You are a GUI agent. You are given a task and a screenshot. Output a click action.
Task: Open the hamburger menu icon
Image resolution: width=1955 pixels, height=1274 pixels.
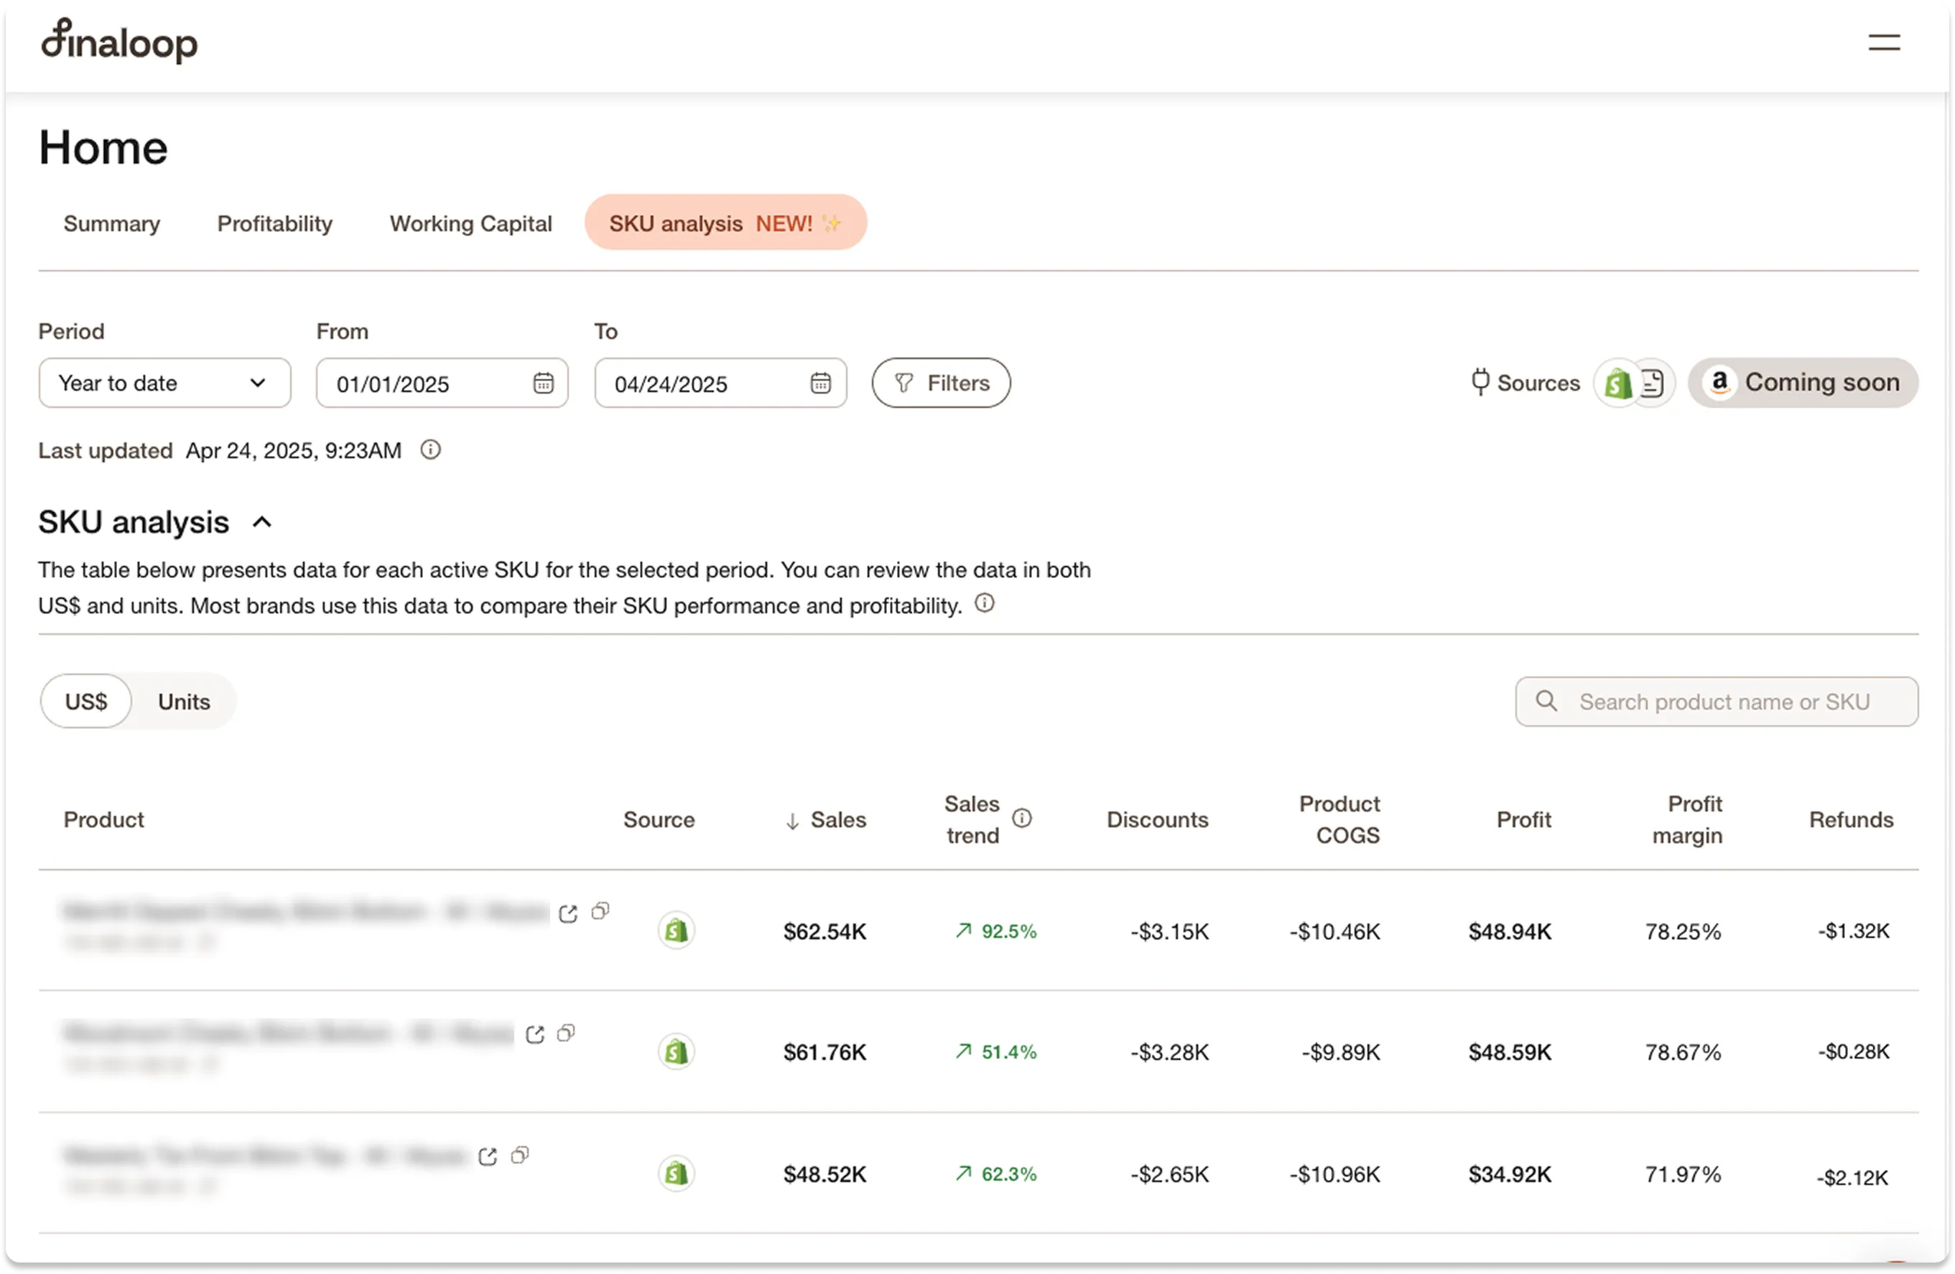(1883, 42)
